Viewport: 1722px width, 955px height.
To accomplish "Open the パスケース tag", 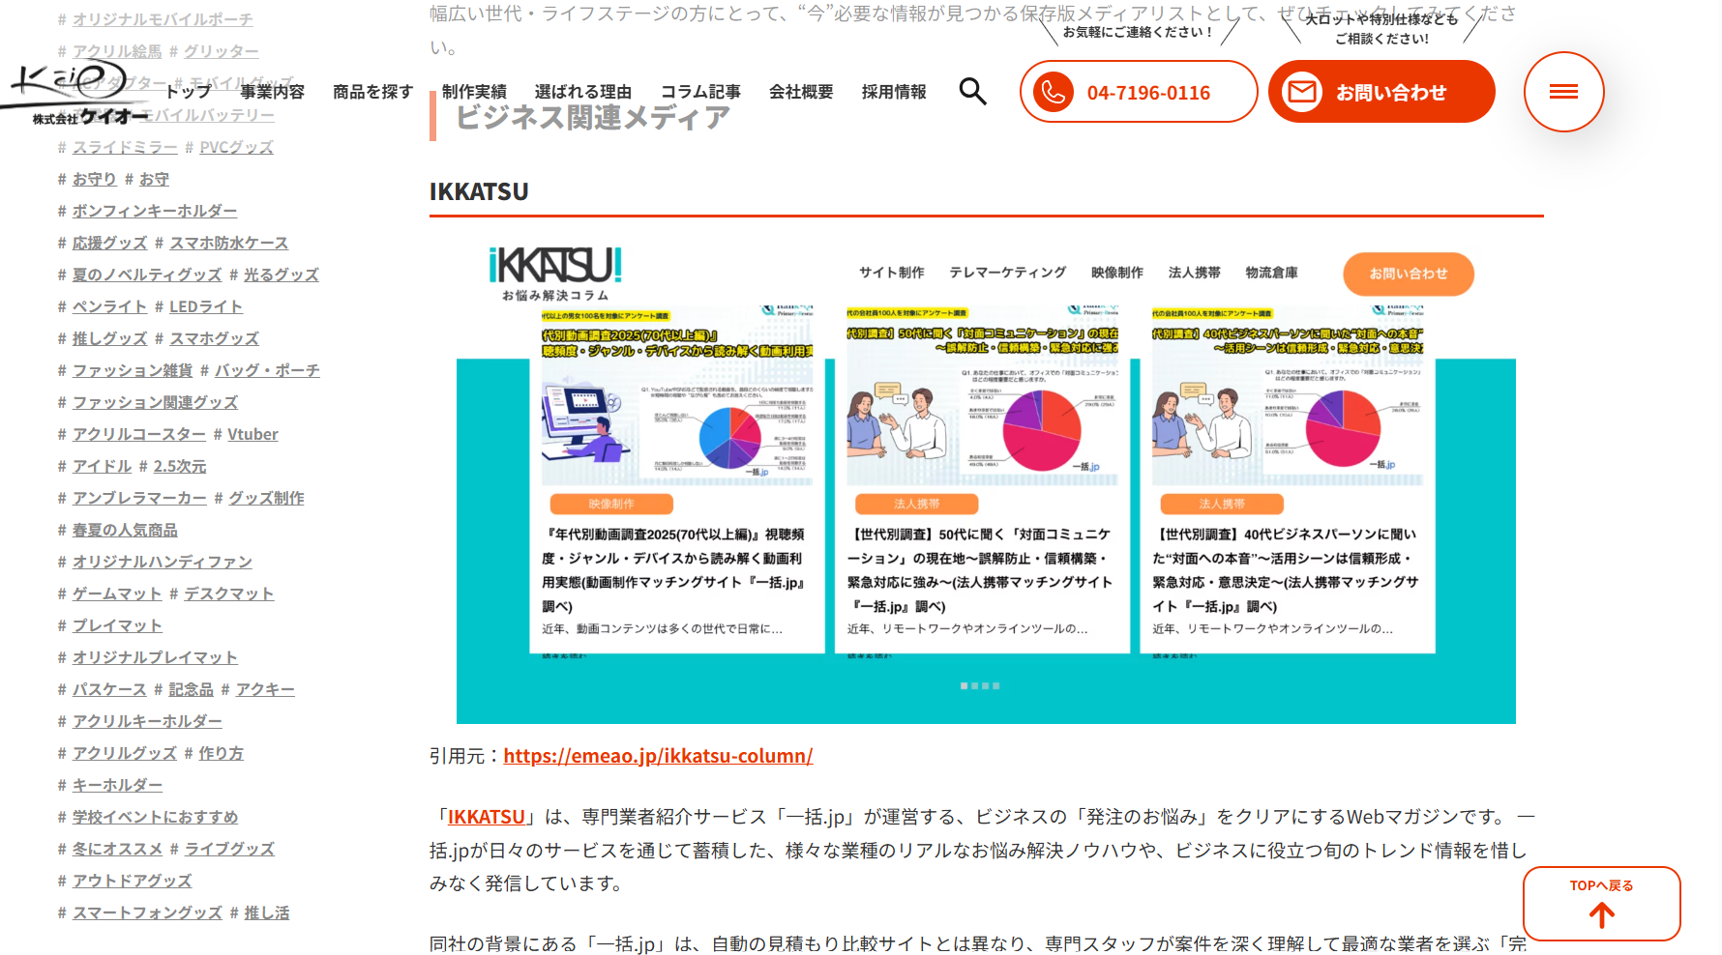I will (x=109, y=689).
